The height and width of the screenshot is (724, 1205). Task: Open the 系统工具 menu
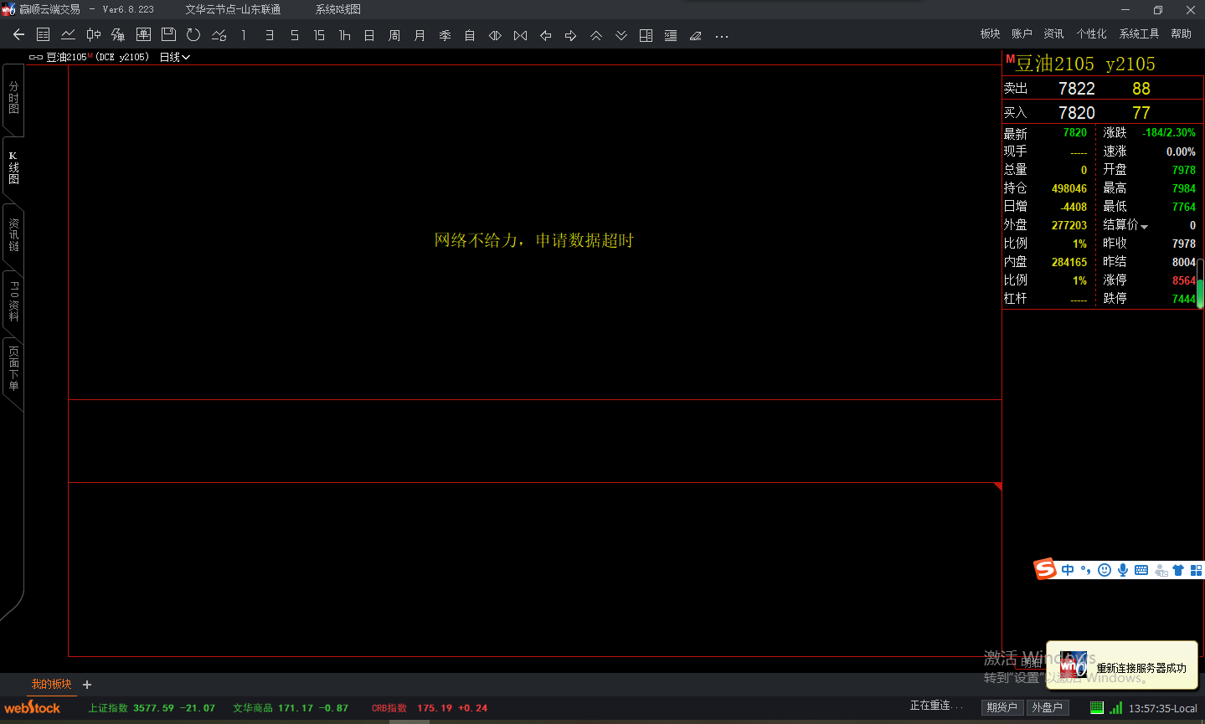(1139, 33)
